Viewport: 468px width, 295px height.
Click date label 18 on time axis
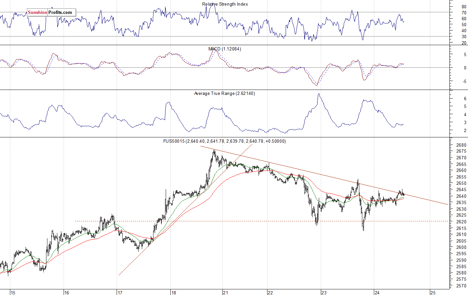click(174, 293)
